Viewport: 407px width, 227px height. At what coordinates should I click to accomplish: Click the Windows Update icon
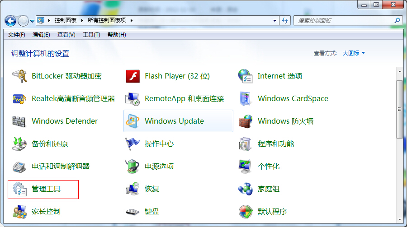pyautogui.click(x=133, y=121)
